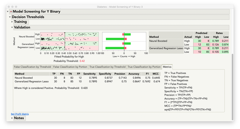The image size is (240, 129).
Task: Click the FP column header in Metrics table
Action: pyautogui.click(x=78, y=74)
